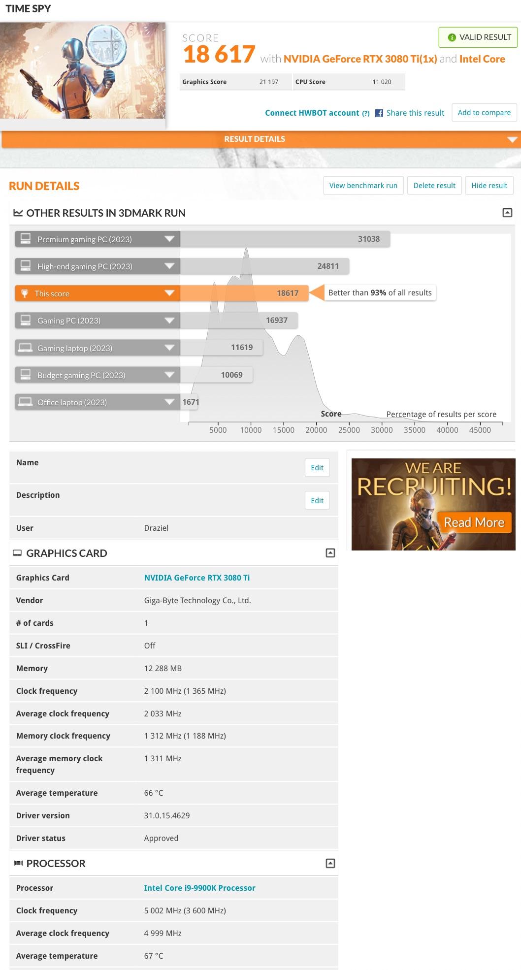Click the Driver status value Approved
This screenshot has width=521, height=970.
point(161,838)
